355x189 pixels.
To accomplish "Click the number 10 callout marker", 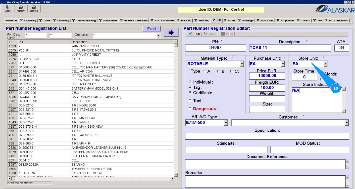I will tap(336, 88).
